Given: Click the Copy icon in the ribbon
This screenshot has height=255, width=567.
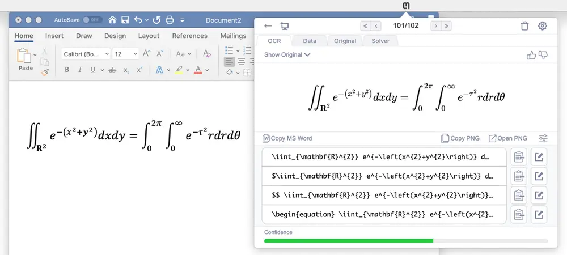Looking at the screenshot, I should click(x=45, y=62).
